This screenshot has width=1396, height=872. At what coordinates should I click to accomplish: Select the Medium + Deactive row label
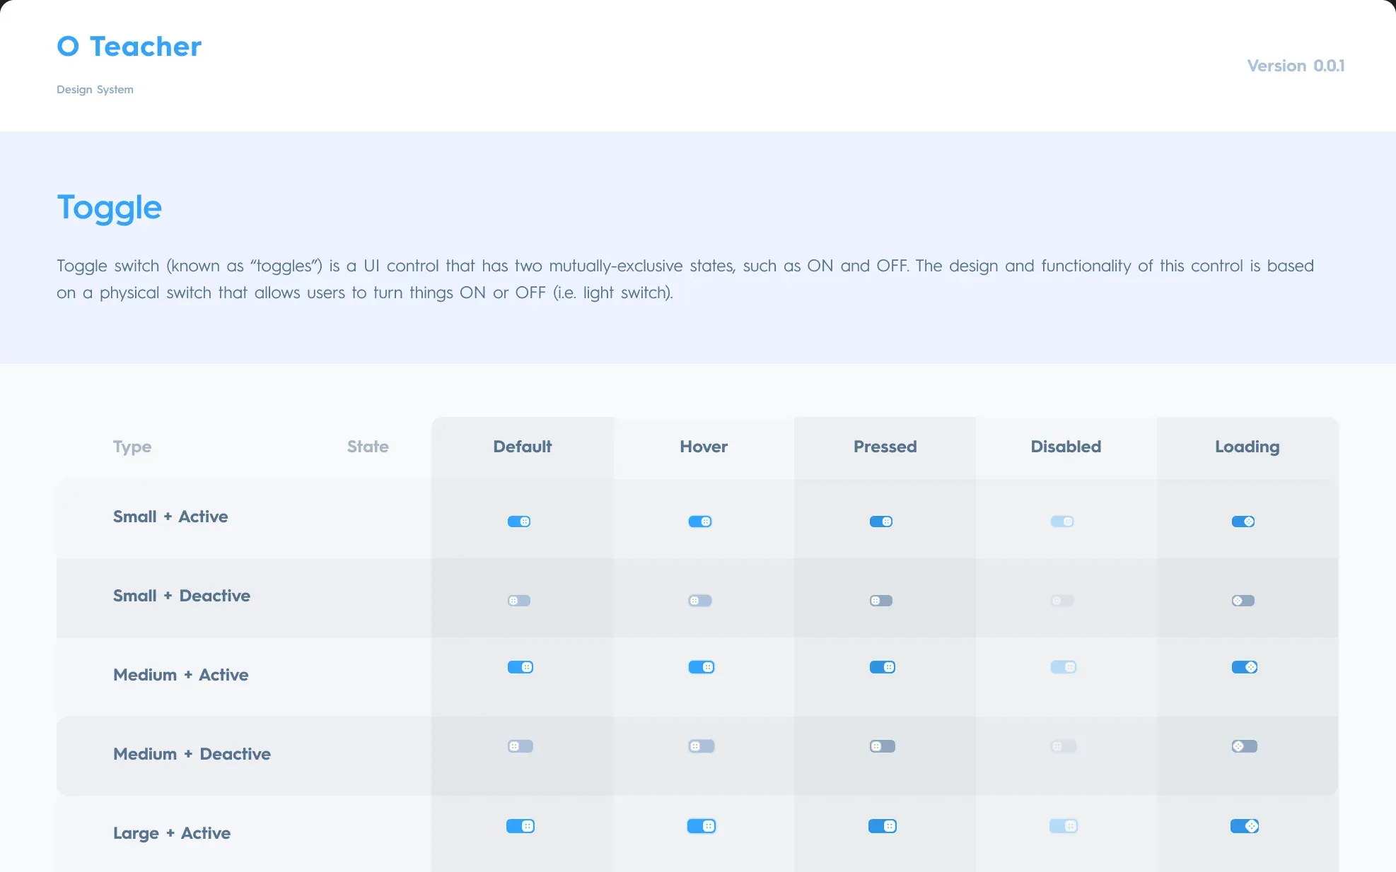(192, 754)
